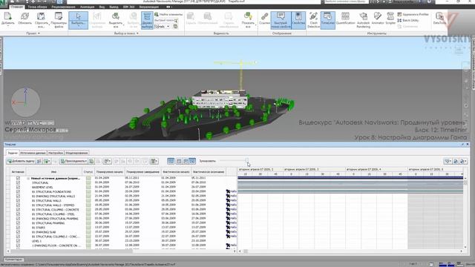The image size is (475, 267).
Task: Click Найти элементы (Find Items)
Action: click(x=168, y=14)
